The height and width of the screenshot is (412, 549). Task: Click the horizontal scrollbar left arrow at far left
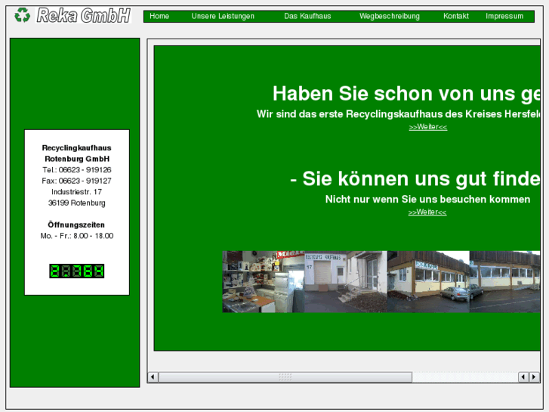[153, 377]
